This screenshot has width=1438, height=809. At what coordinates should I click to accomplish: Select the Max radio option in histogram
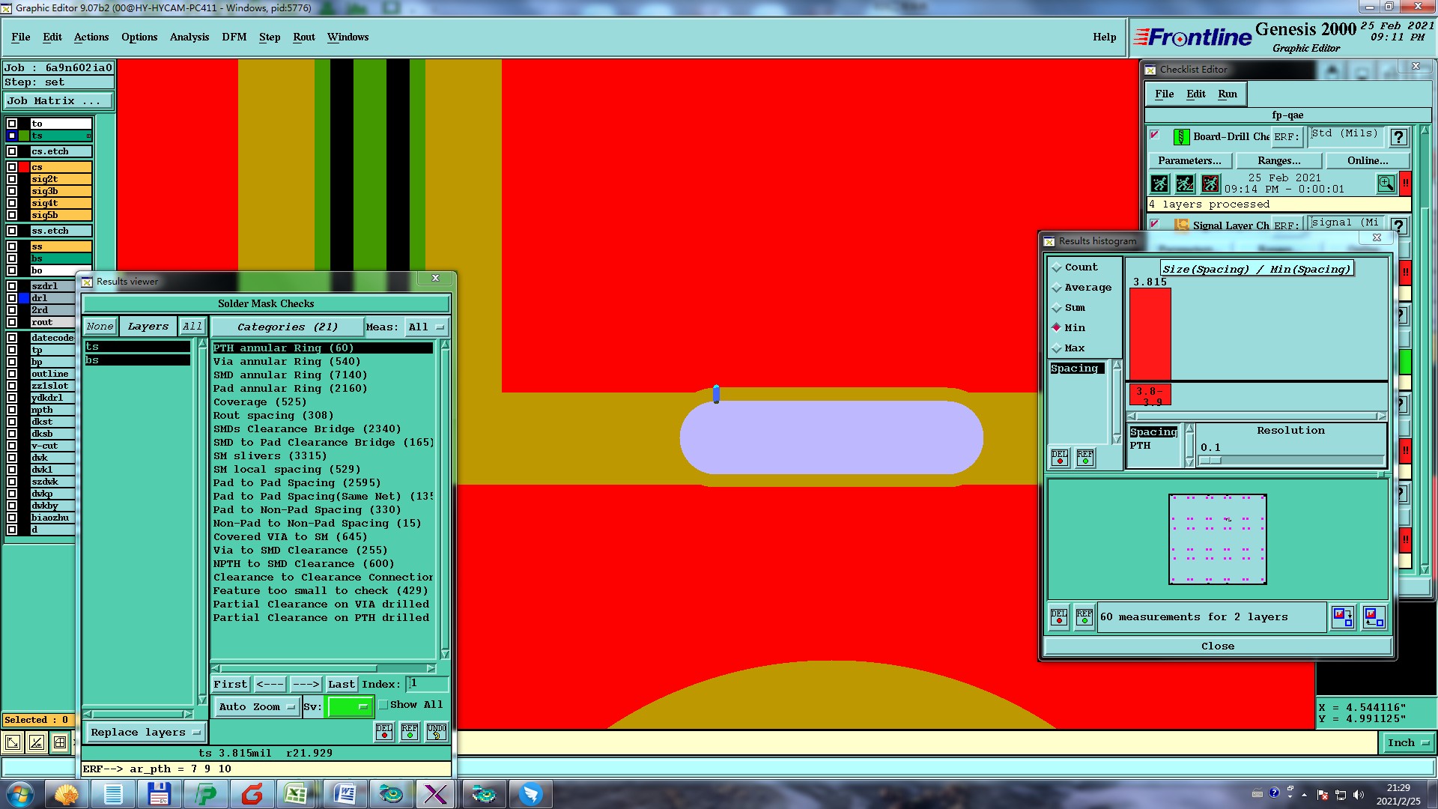click(1057, 348)
